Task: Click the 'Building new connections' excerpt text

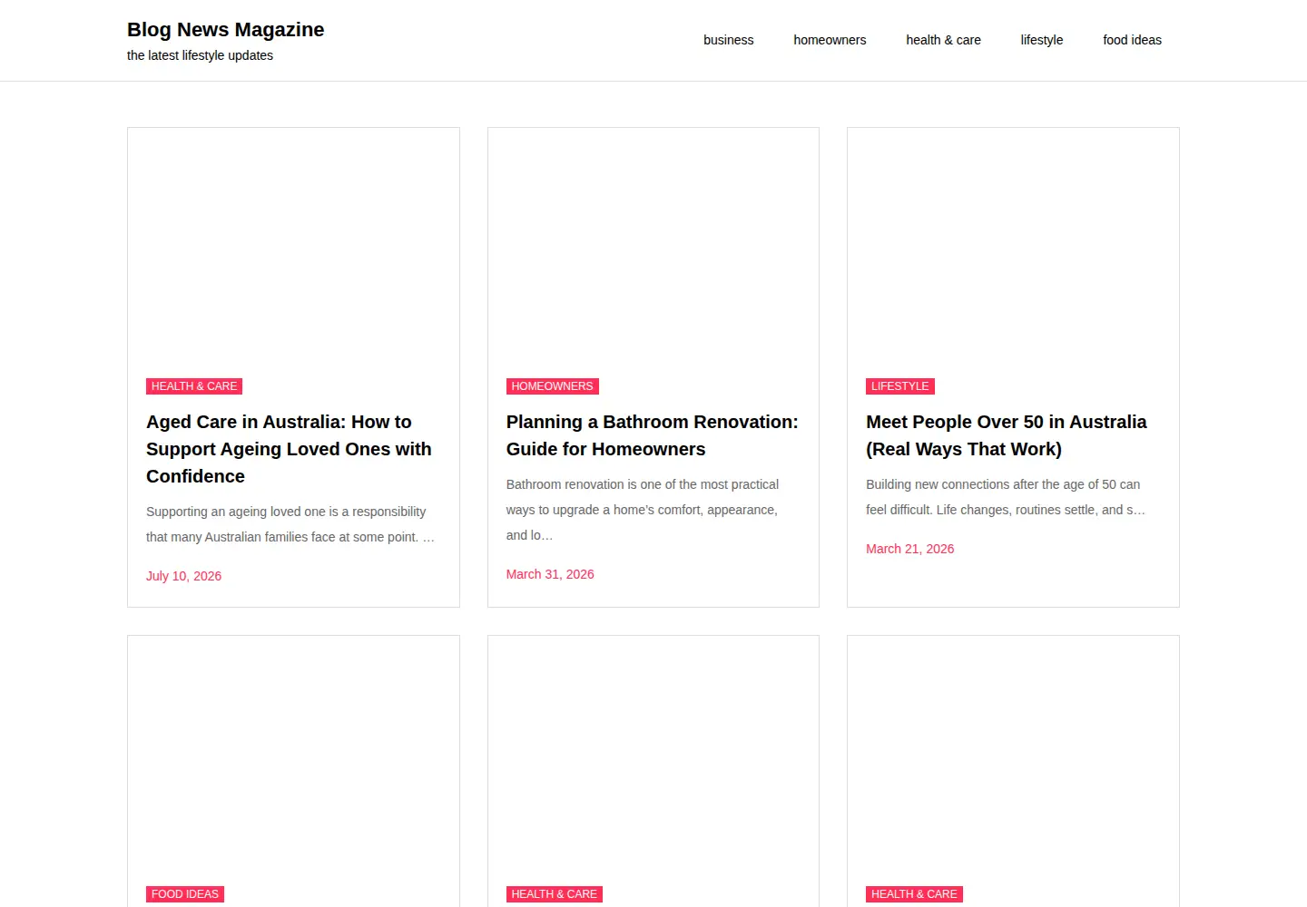Action: pos(1005,497)
